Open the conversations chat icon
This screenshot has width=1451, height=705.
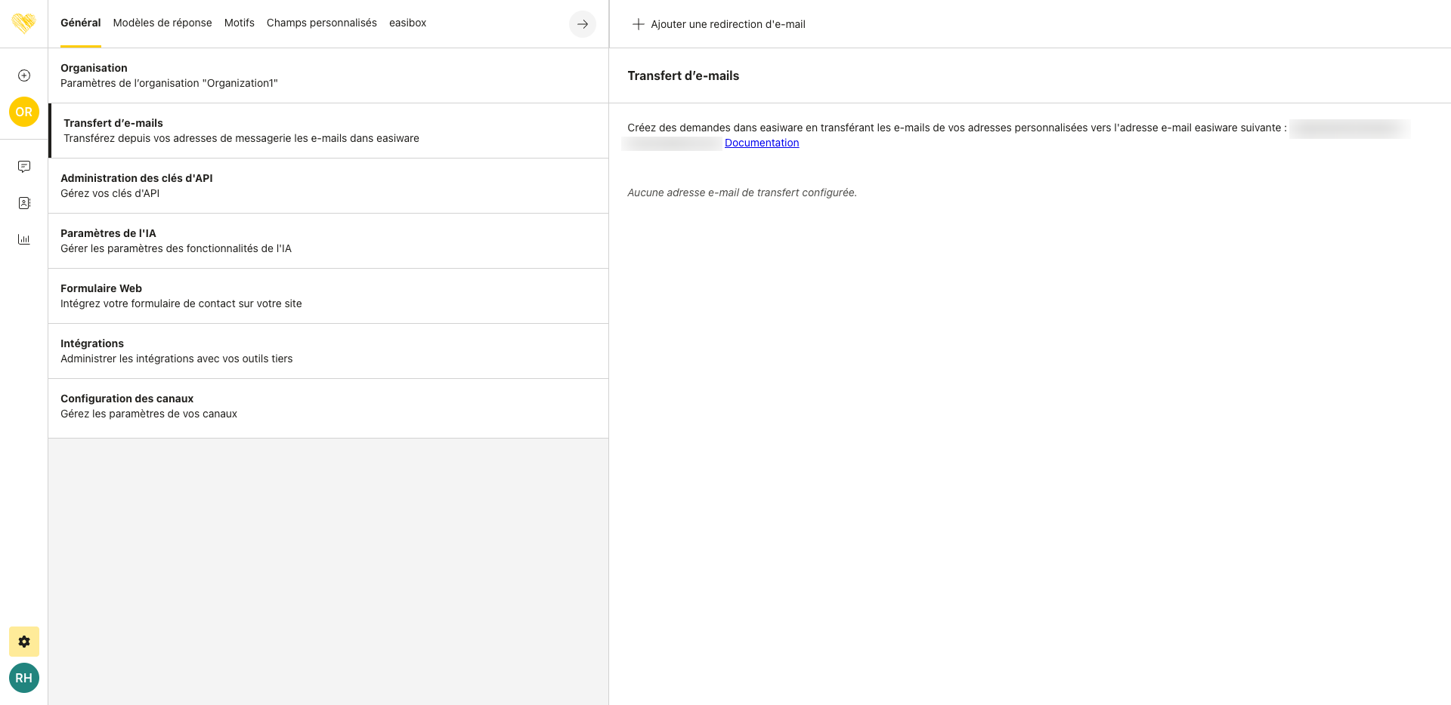pyautogui.click(x=24, y=167)
